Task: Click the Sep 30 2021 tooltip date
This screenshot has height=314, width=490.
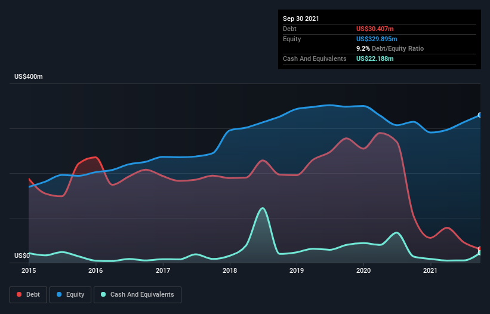Action: (x=301, y=19)
